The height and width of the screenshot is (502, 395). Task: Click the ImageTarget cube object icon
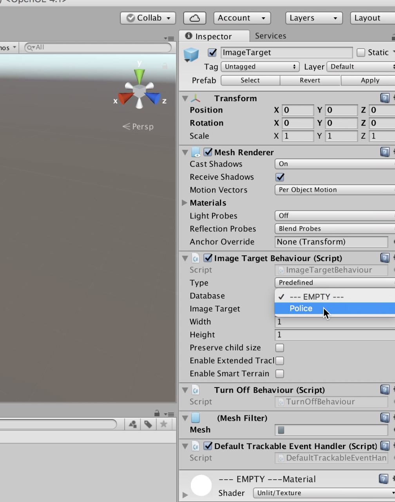pos(191,54)
